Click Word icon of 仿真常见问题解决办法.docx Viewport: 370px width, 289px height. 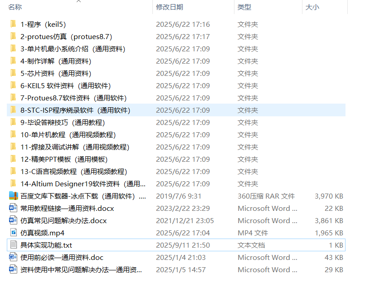click(13, 220)
